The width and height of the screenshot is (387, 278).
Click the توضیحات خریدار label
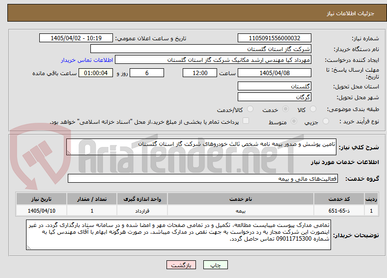[356, 235]
